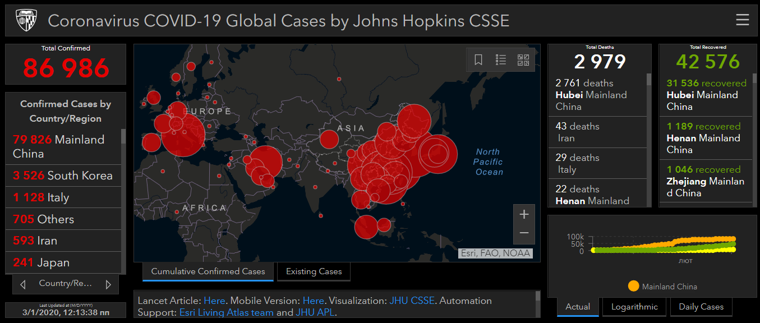This screenshot has width=760, height=323.
Task: Click the ASIA label on the map
Action: click(x=351, y=128)
